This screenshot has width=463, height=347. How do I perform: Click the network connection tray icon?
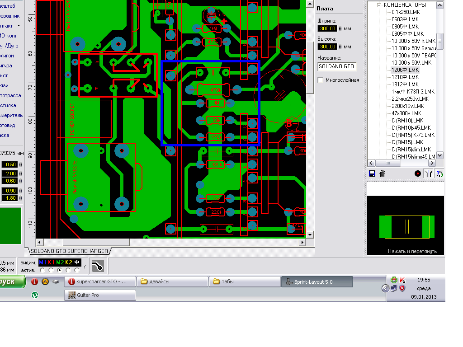click(x=394, y=288)
